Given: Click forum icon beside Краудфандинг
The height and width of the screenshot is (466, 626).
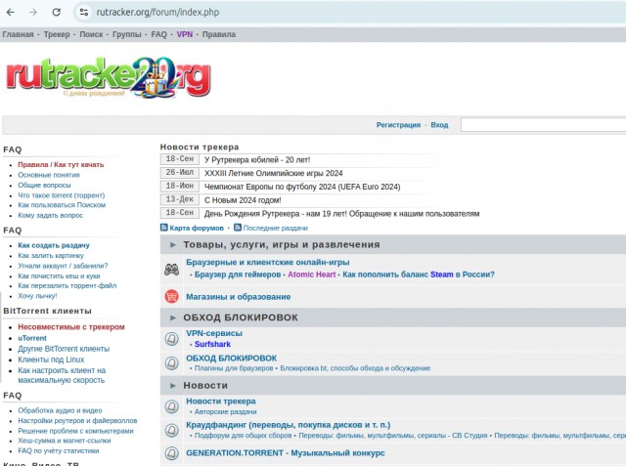Looking at the screenshot, I should click(x=172, y=430).
